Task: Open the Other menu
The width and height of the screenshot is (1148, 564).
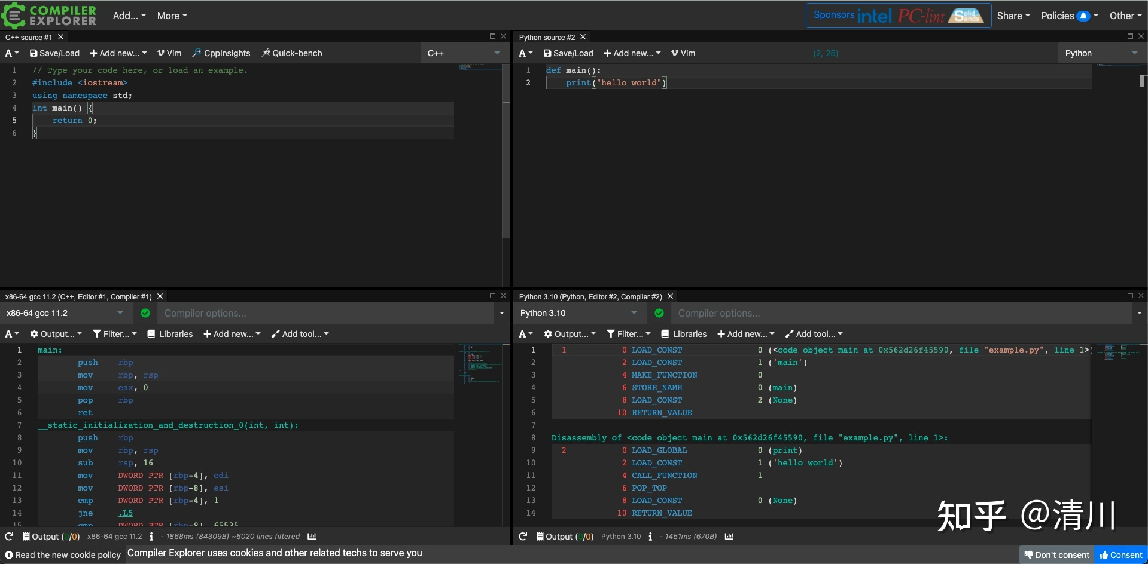Action: point(1126,16)
